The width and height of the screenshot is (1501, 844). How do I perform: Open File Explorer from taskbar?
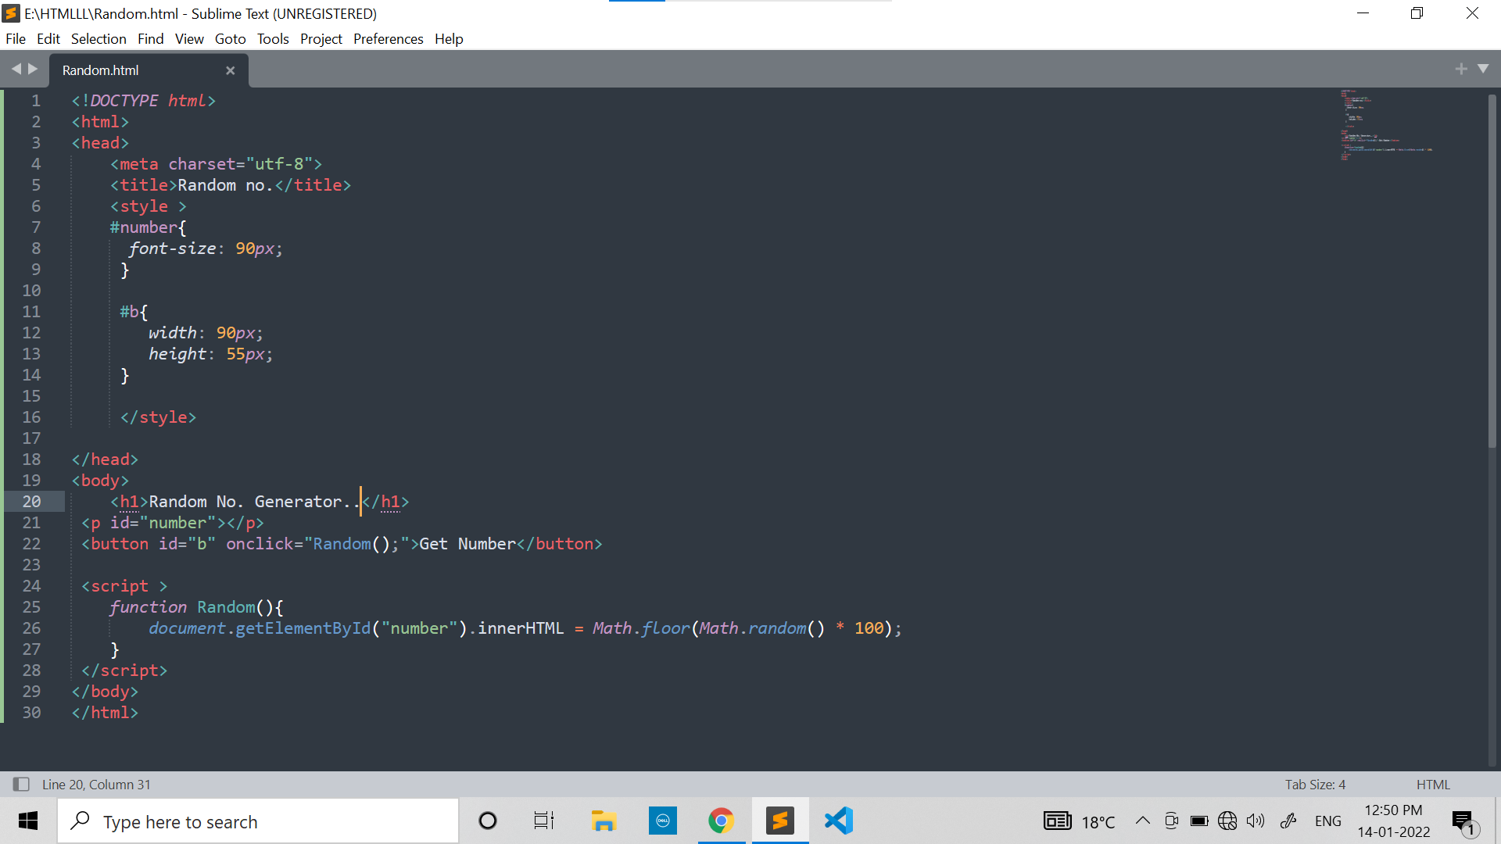(x=604, y=821)
